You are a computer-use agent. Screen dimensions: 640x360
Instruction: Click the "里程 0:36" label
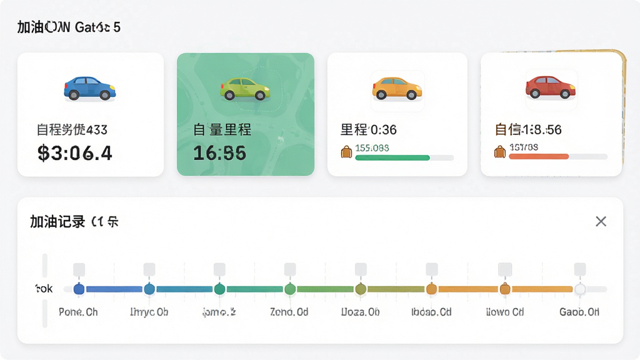pos(369,130)
